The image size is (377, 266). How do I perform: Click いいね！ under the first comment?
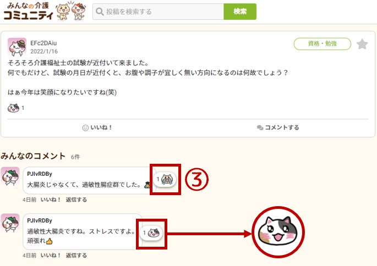51,199
